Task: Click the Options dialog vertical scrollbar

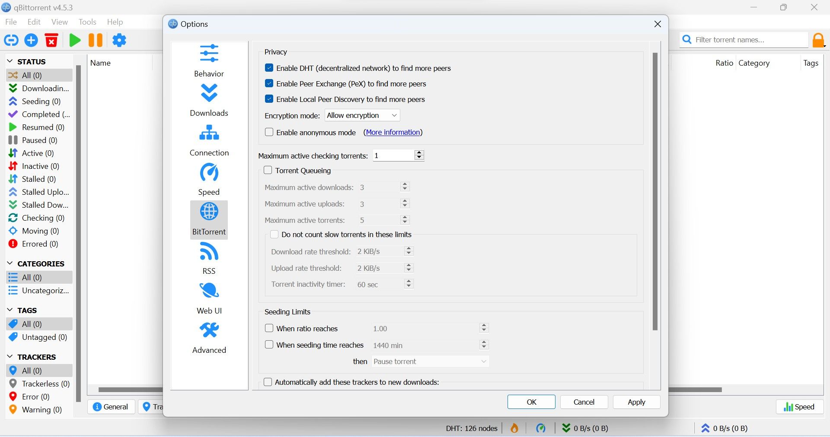Action: (x=655, y=191)
